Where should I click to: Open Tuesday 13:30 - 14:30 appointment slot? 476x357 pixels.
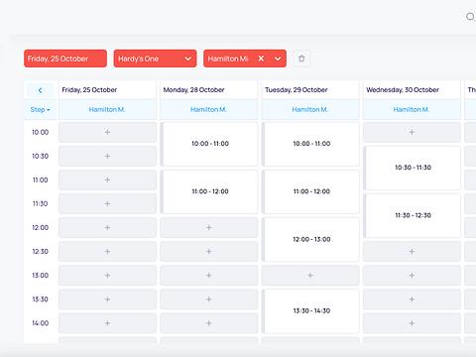pyautogui.click(x=311, y=311)
